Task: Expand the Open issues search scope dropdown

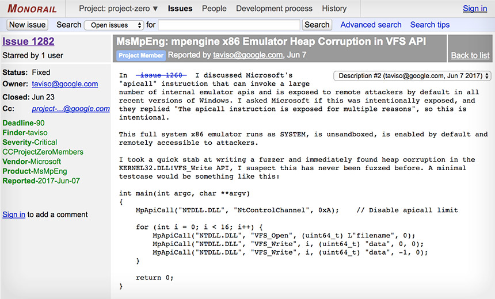Action: tap(115, 25)
